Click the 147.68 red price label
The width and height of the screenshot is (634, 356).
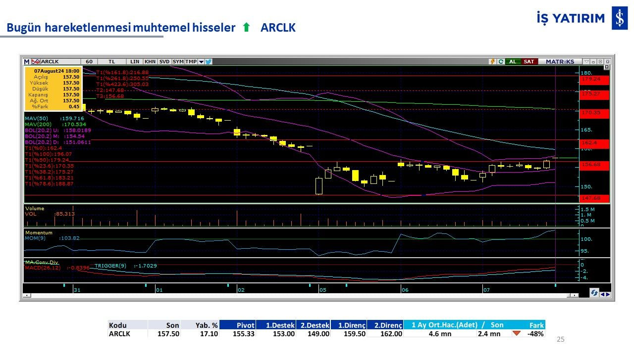593,198
